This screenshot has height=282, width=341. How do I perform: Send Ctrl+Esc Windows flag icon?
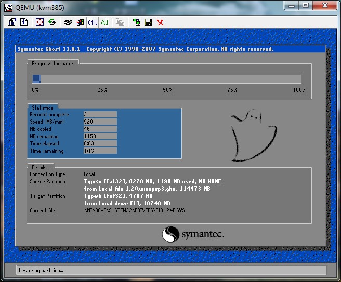coord(80,22)
